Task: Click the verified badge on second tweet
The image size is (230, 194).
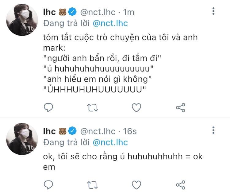Action: tap(72, 132)
